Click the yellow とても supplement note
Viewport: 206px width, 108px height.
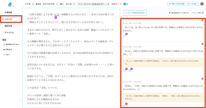pos(163,97)
